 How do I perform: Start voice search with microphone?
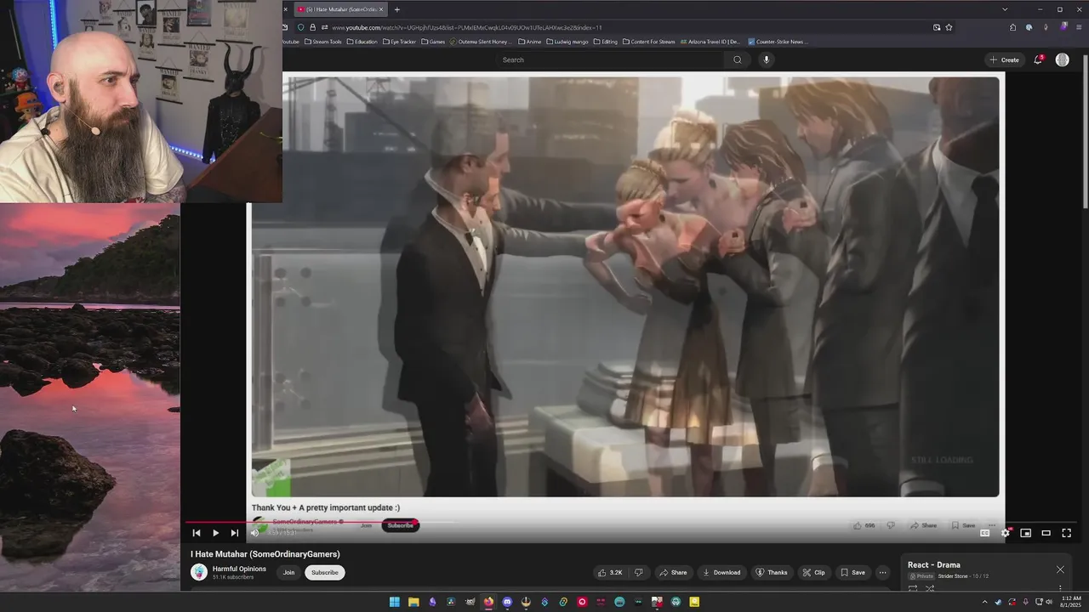point(767,59)
